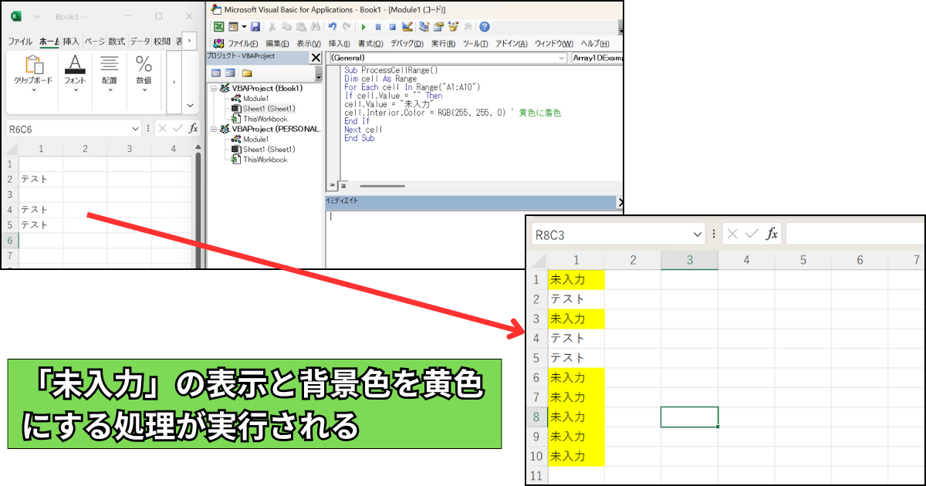926x486 pixels.
Task: Close the イミディエイト window
Action: click(x=620, y=202)
